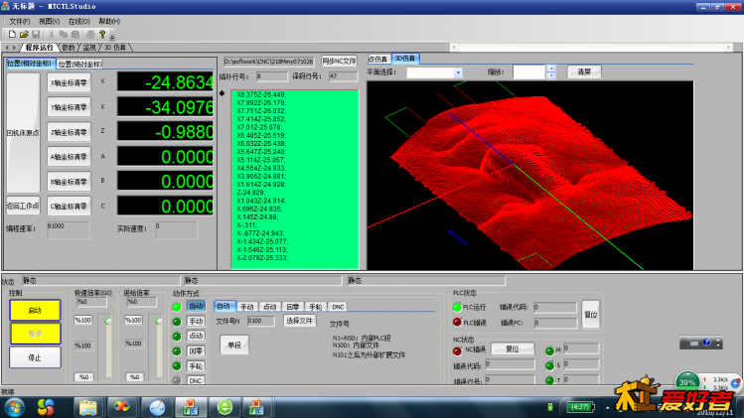The width and height of the screenshot is (744, 418).
Task: Click the blue plus icon on the floating widget
Action: point(736,382)
